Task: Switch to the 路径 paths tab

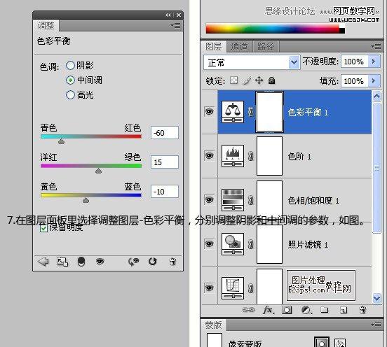Action: click(266, 47)
